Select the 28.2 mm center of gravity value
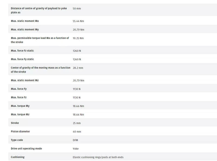Screen dimensions: 217x161 click(x=78, y=68)
